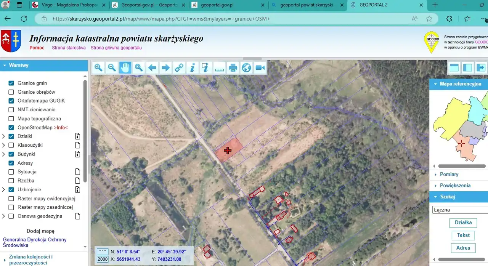
Task: Click the zoom out magnifier tool
Action: (112, 68)
